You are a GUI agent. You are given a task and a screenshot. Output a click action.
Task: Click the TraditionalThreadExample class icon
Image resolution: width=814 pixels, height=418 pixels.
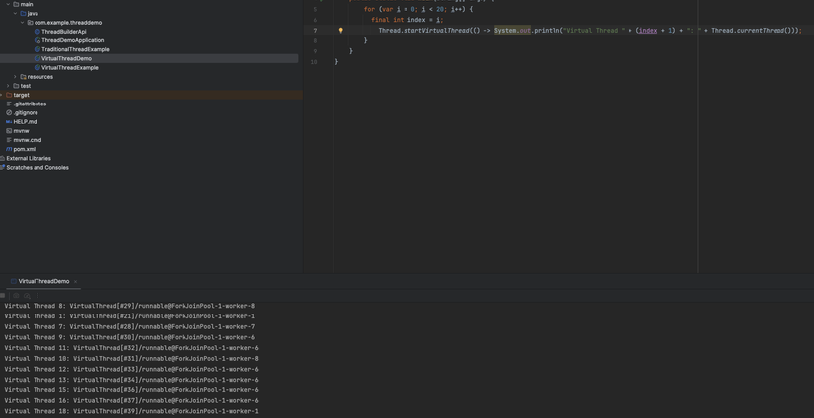click(37, 50)
